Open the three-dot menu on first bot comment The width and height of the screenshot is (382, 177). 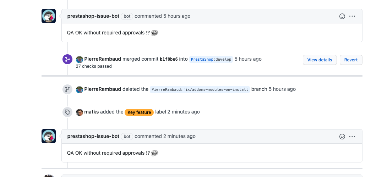(352, 16)
